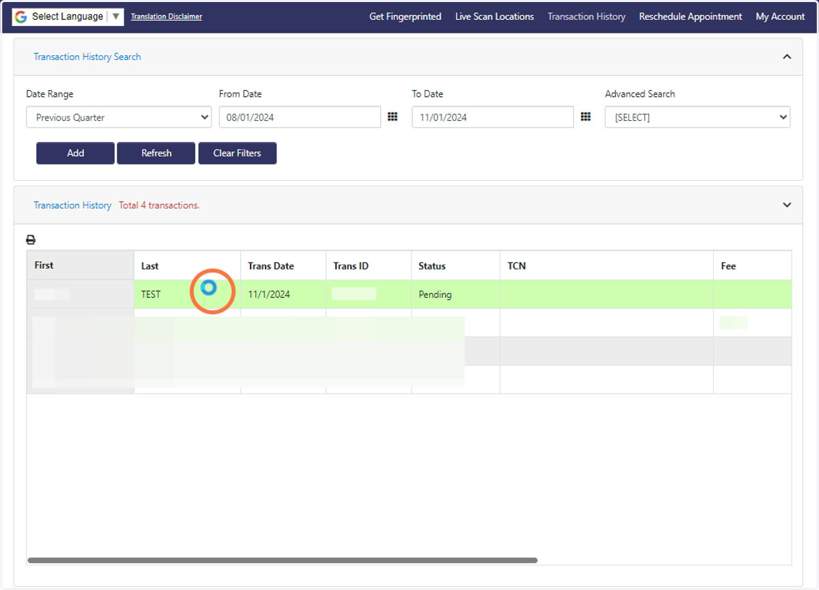Sort by the Last column header
This screenshot has width=819, height=590.
click(187, 265)
